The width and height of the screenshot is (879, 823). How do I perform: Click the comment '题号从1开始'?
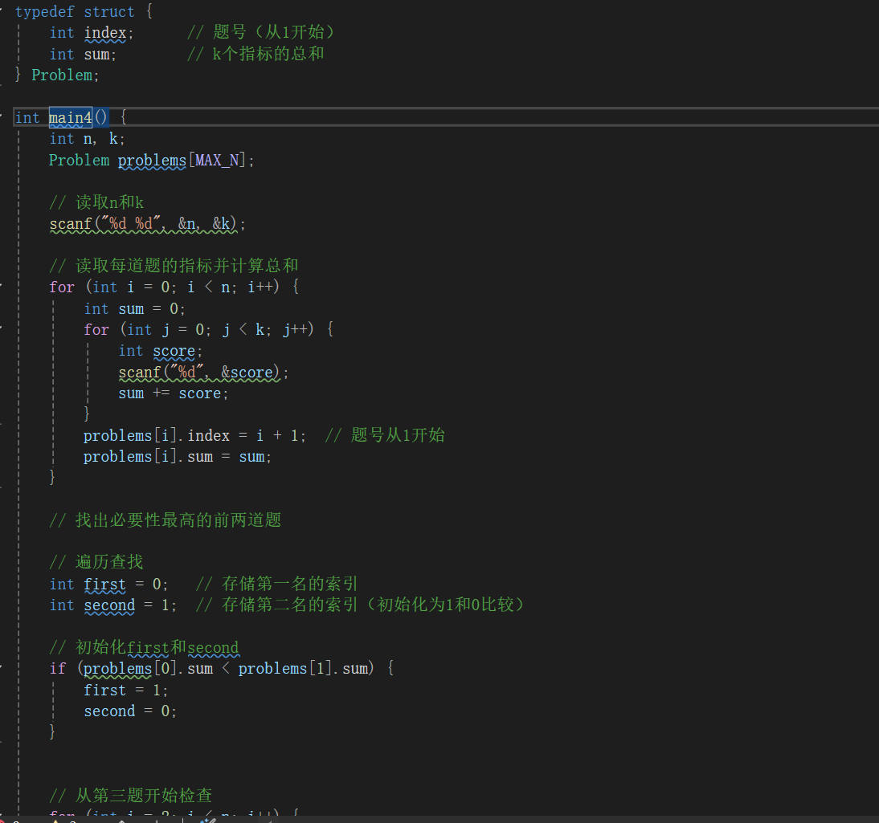point(398,434)
